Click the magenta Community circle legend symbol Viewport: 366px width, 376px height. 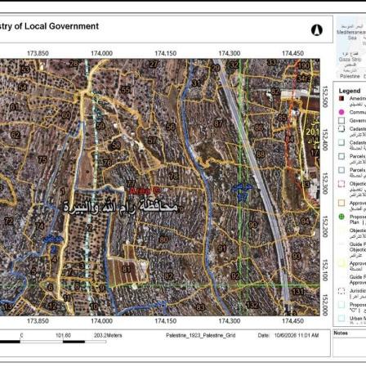pos(341,112)
